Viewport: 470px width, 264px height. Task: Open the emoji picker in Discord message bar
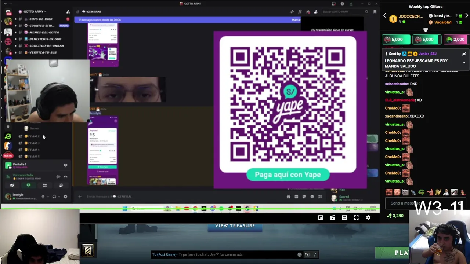(312, 197)
